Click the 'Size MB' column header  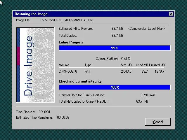coord(126,65)
